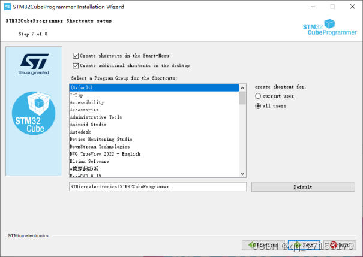This screenshot has height=257, width=363.
Task: Choose Accessories program group
Action: 154,110
